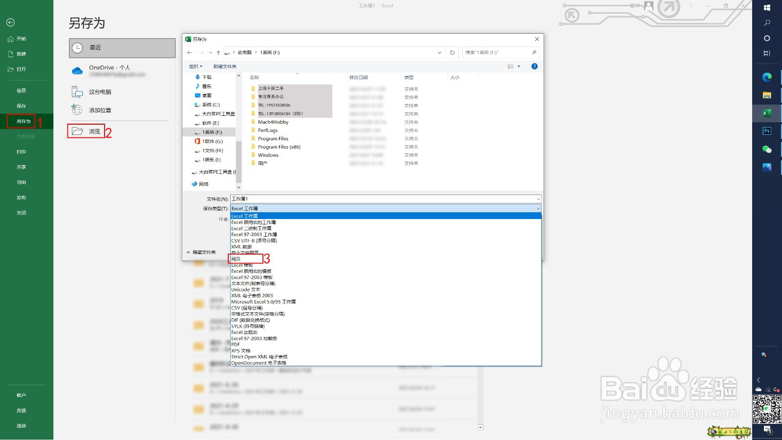
Task: Click 新建文件夹 (New folder)
Action: [x=225, y=66]
